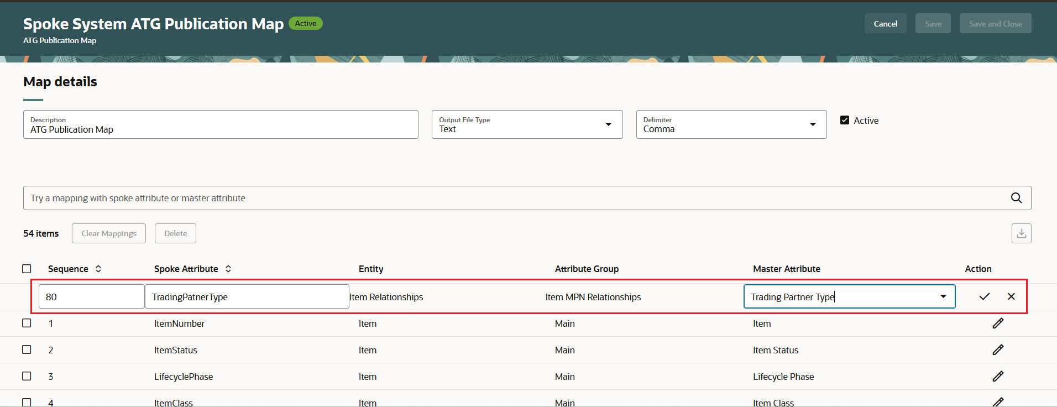The height and width of the screenshot is (407, 1057).
Task: Click the 'Item Relationships' entity cell
Action: 386,297
